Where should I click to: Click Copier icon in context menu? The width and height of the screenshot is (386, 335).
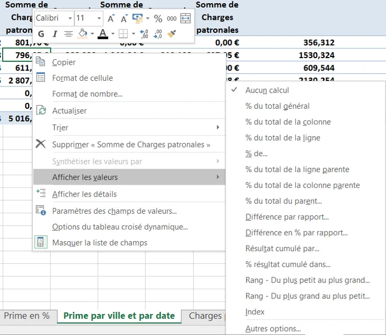[x=40, y=61]
